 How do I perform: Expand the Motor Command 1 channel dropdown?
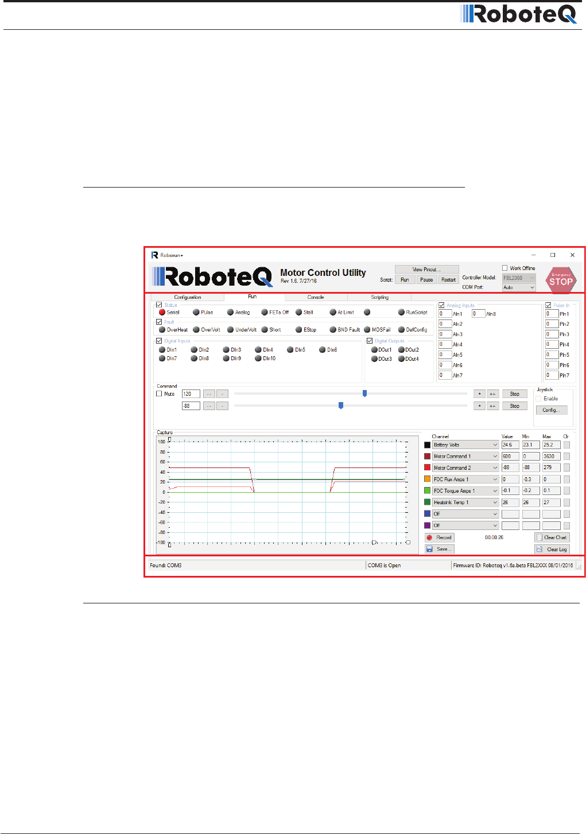[x=465, y=456]
